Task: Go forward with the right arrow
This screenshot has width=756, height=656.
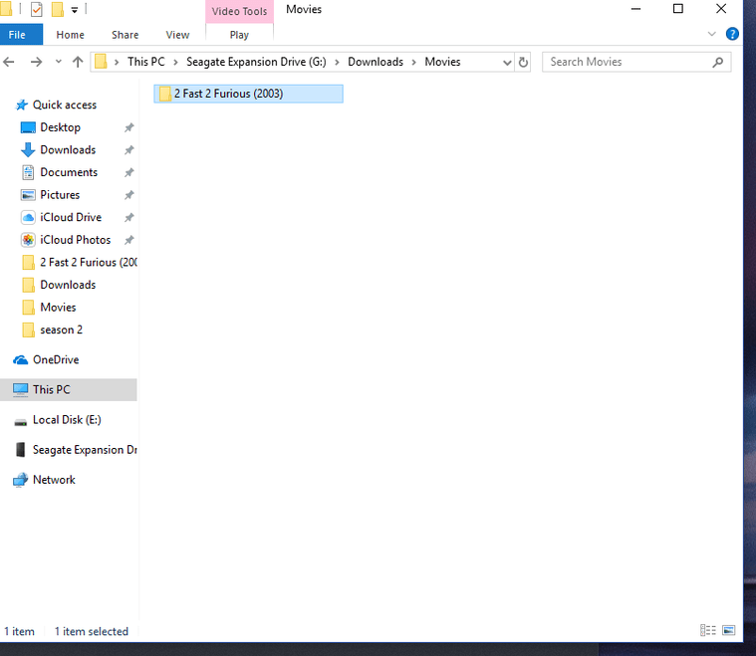Action: click(36, 62)
